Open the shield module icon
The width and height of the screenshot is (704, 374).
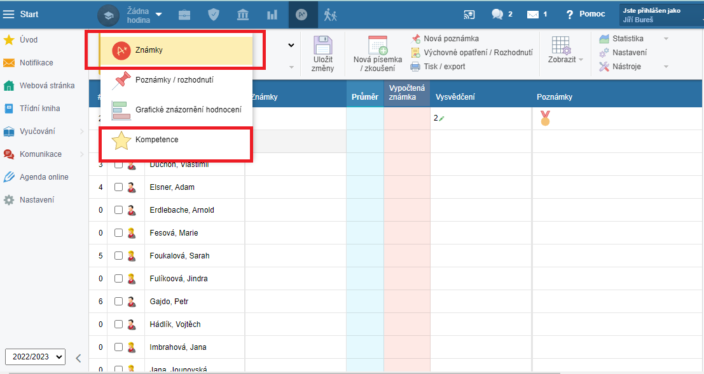tap(214, 15)
